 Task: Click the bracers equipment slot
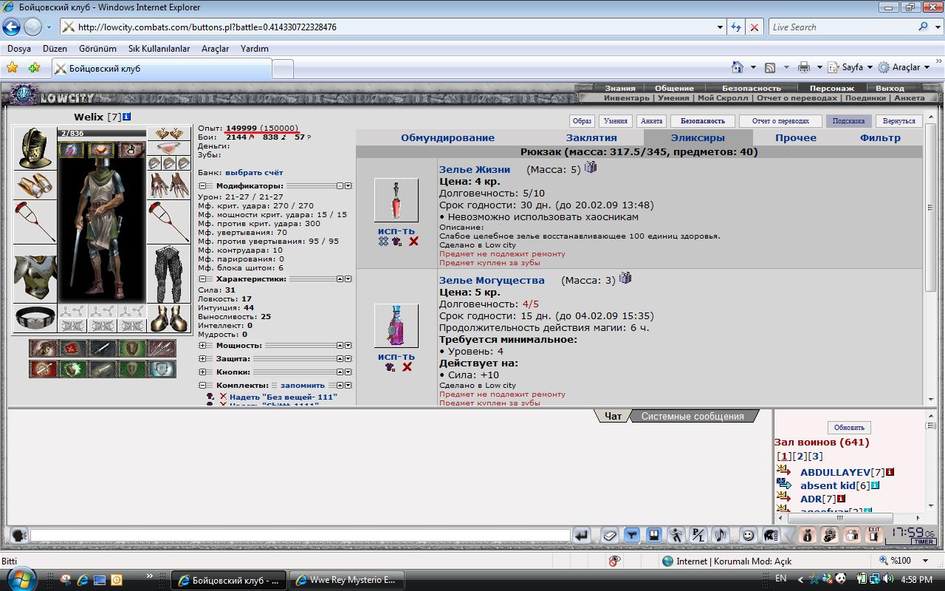35,185
